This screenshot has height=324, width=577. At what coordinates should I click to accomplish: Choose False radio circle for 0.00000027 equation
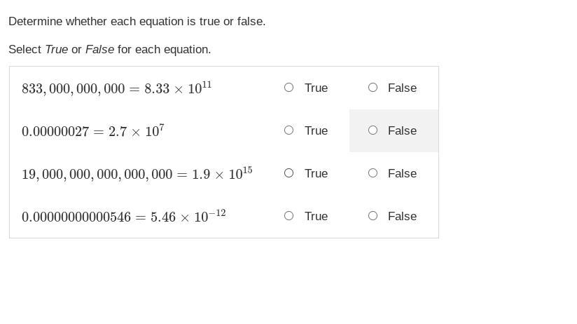(x=373, y=130)
